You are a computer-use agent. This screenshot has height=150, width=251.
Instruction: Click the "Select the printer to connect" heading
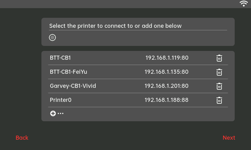pyautogui.click(x=115, y=26)
